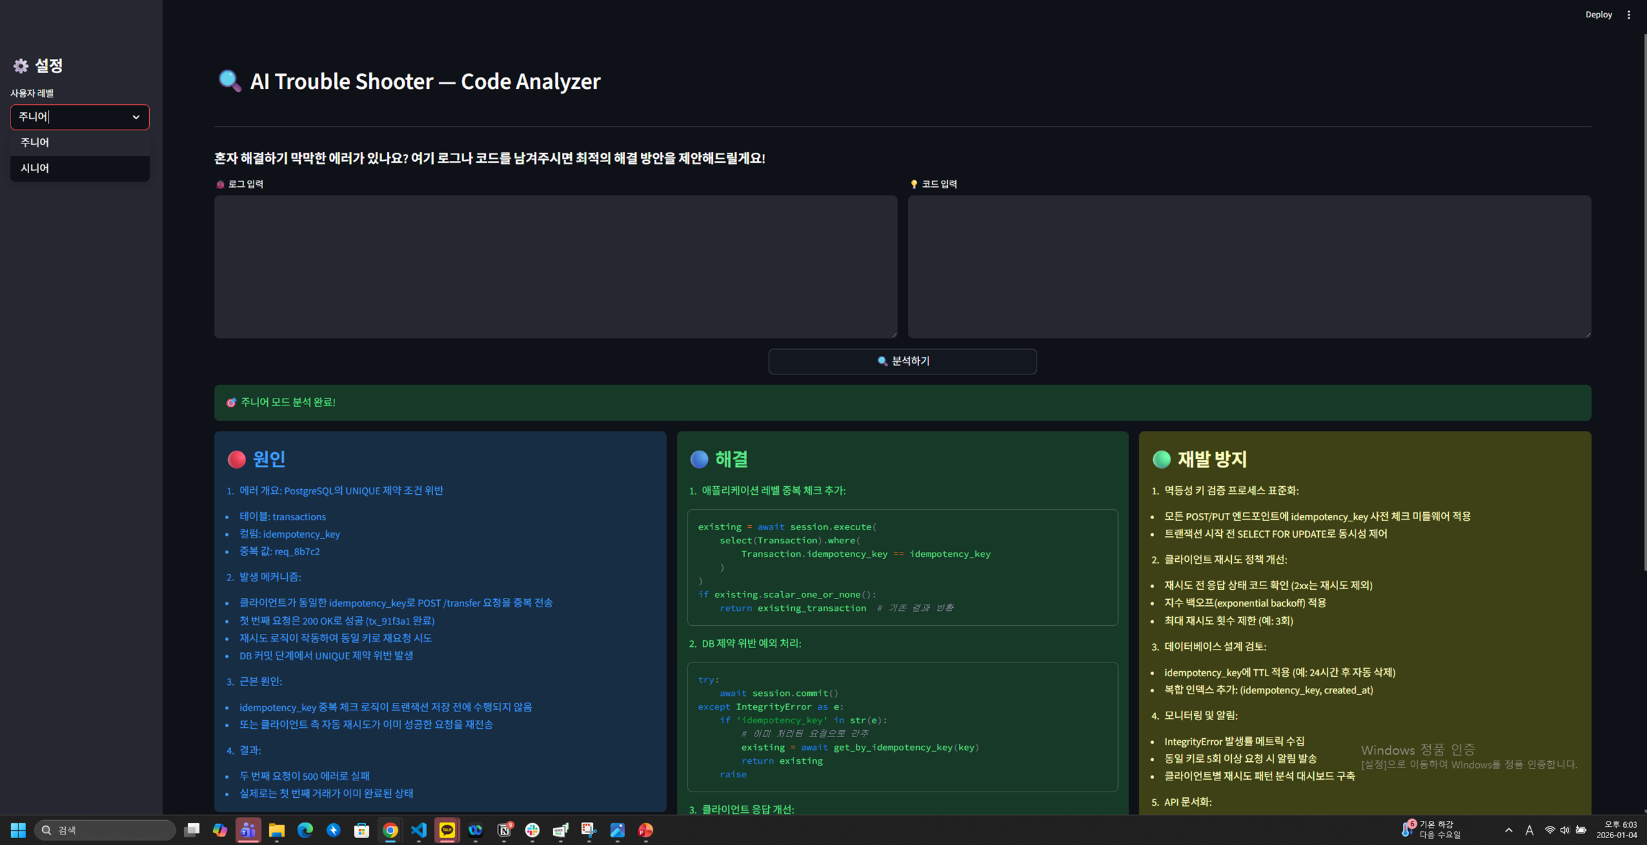Open Microsoft Teams from the taskbar
This screenshot has height=845, width=1647.
pos(248,829)
